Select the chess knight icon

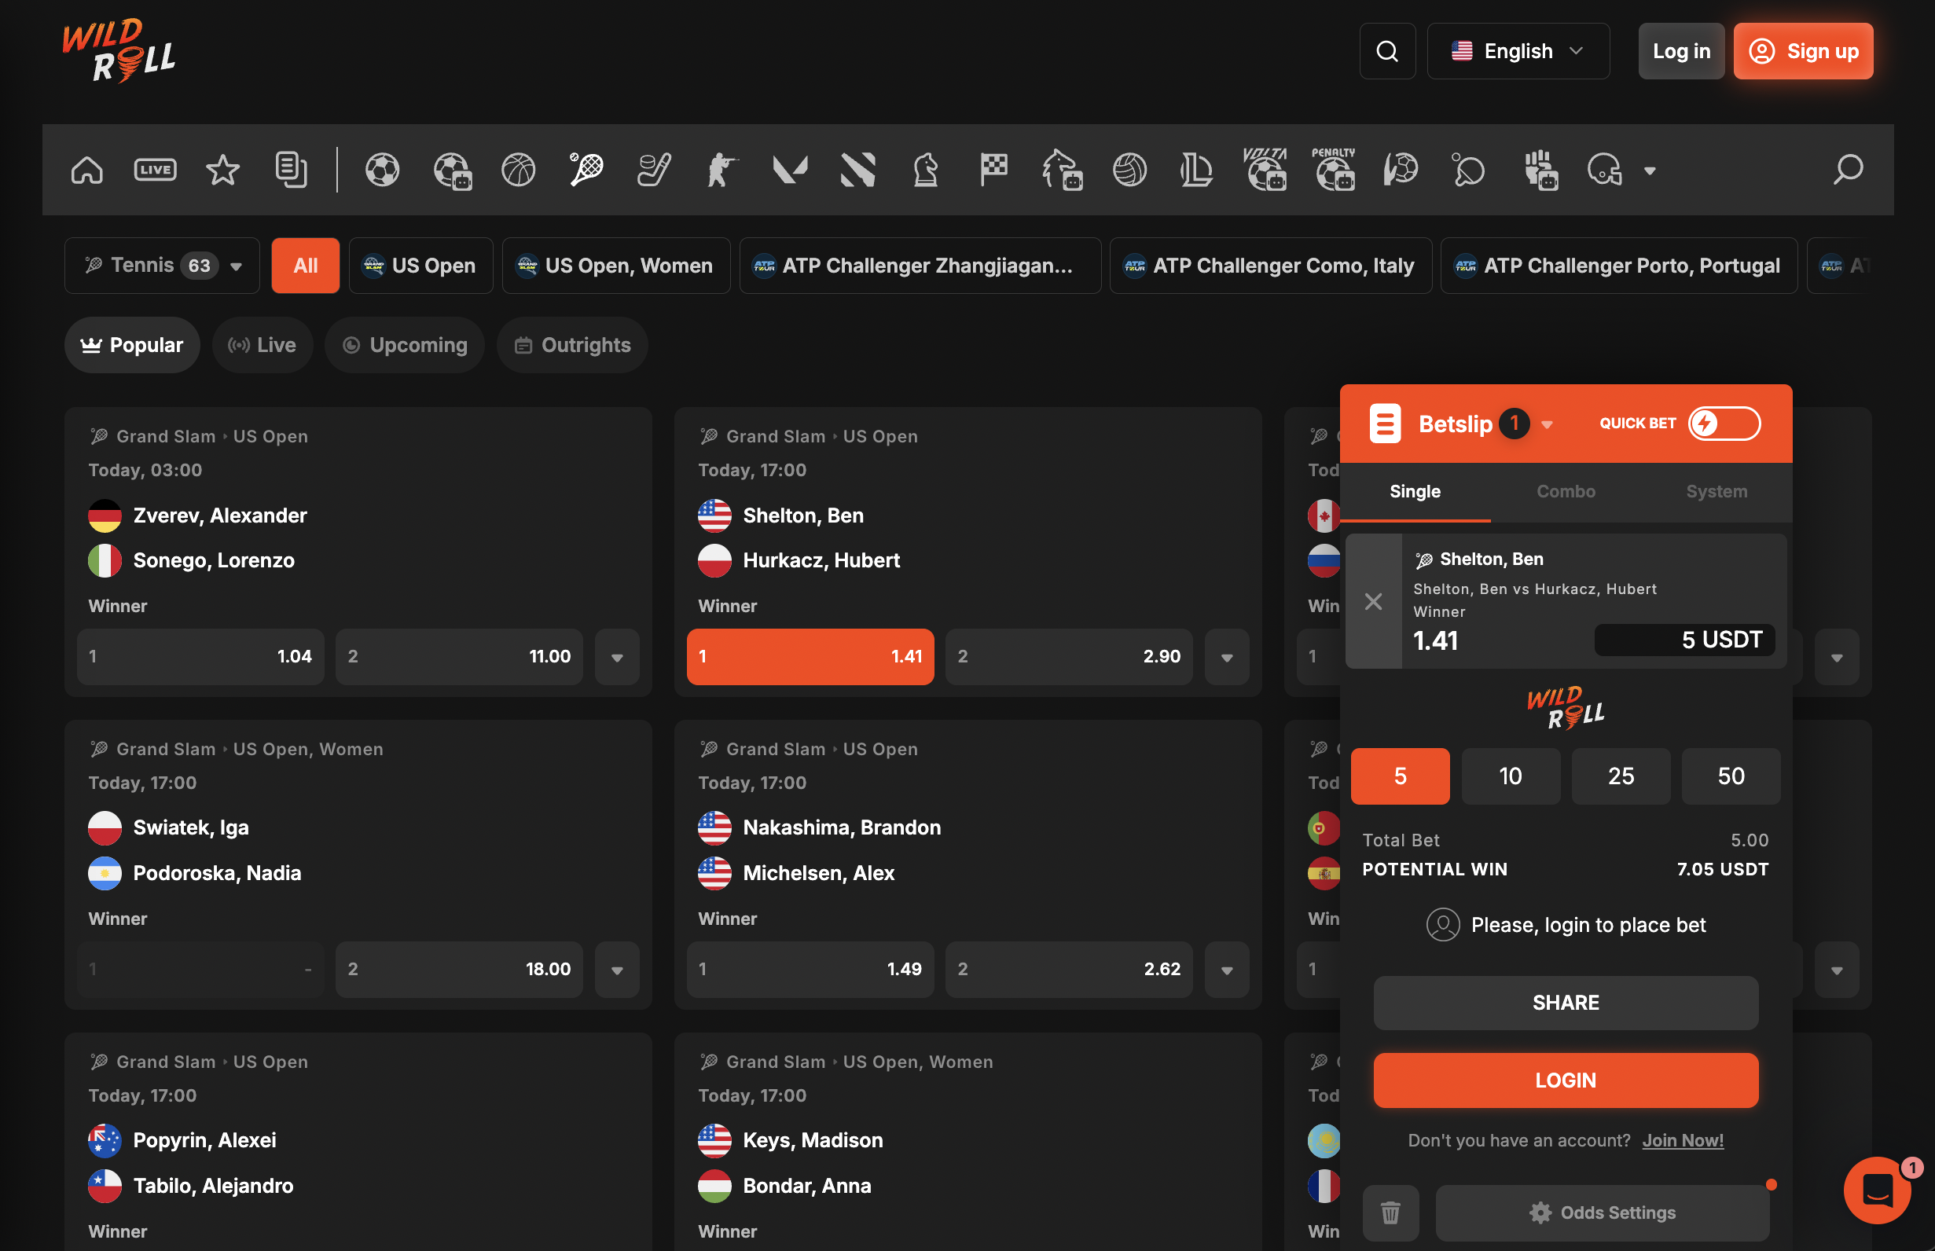click(926, 170)
